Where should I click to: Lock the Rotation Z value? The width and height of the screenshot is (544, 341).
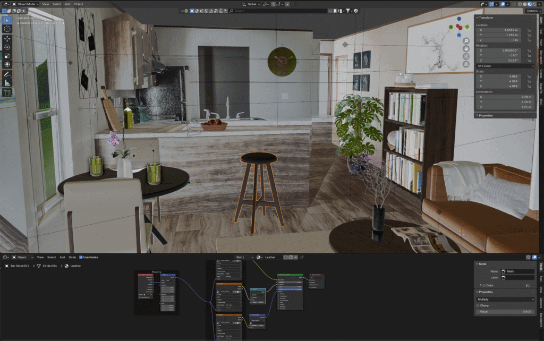529,61
